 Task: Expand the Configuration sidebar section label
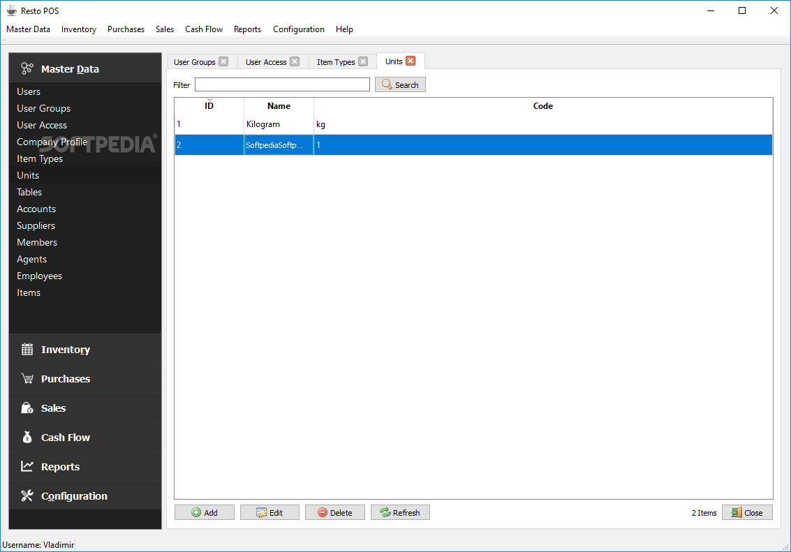[x=74, y=496]
